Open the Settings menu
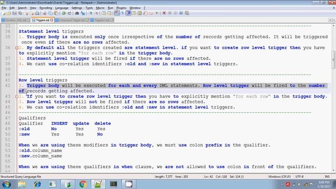The width and height of the screenshot is (336, 189). 77,8
